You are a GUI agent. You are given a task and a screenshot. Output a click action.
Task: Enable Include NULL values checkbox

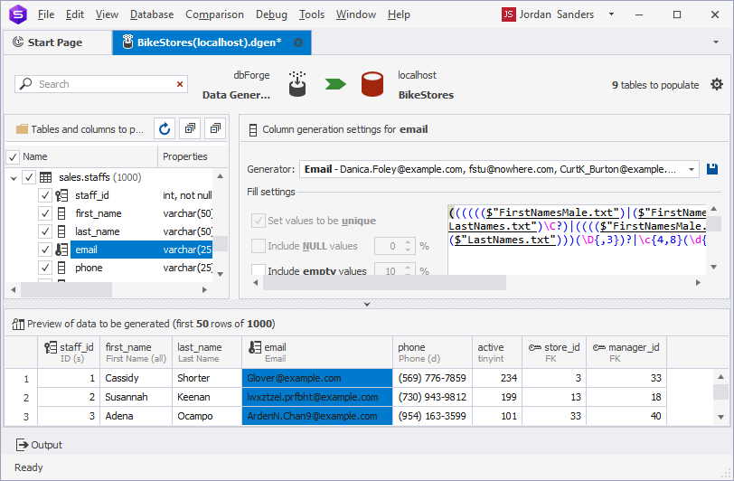pyautogui.click(x=259, y=246)
